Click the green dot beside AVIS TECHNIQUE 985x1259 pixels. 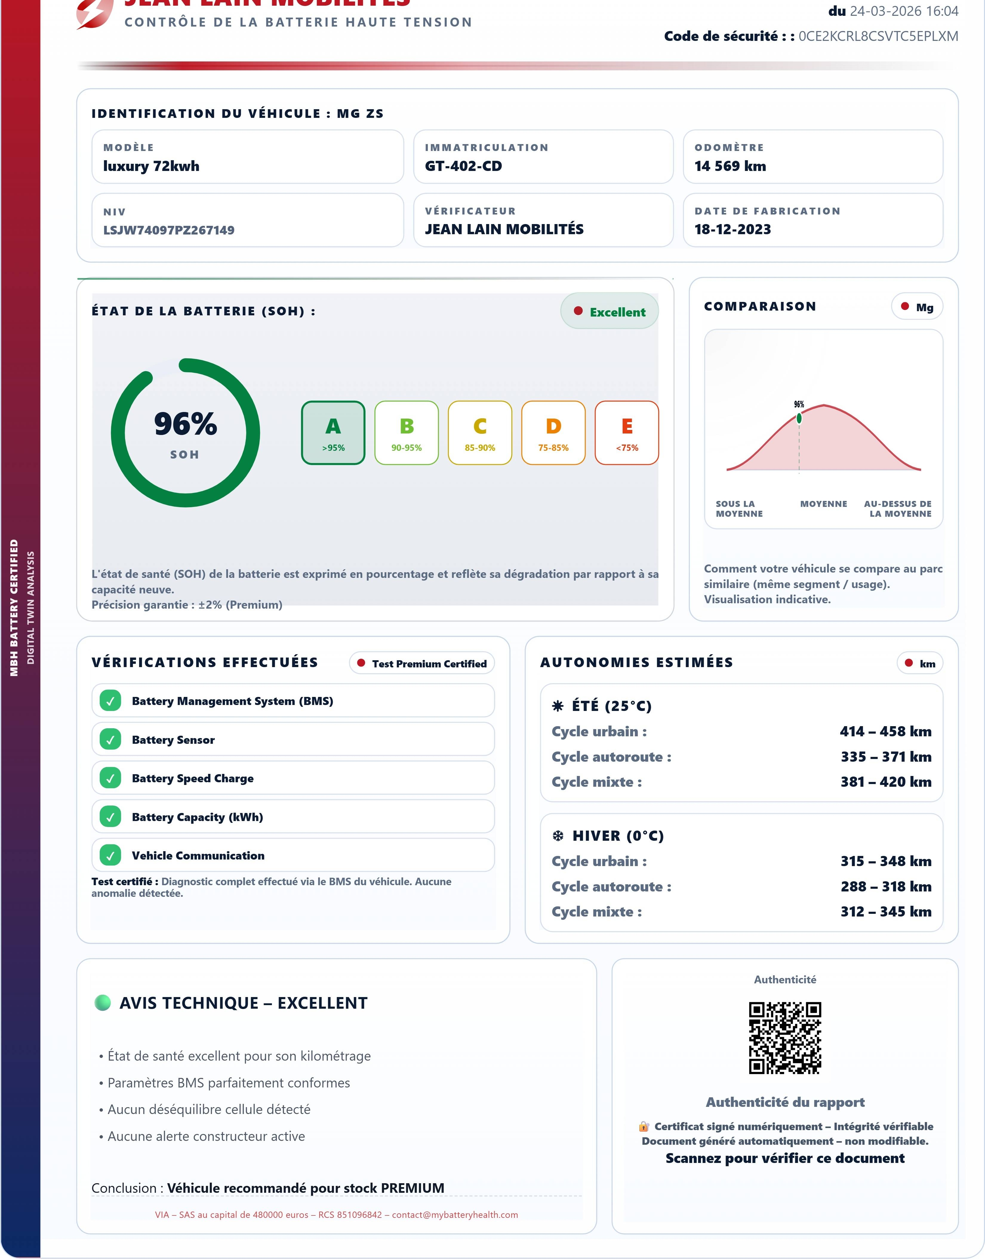(103, 1002)
